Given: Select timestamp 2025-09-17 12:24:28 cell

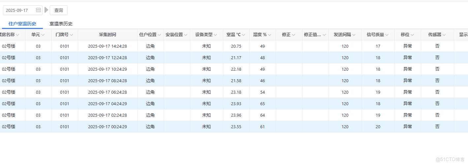Looking at the screenshot, I should [108, 58].
